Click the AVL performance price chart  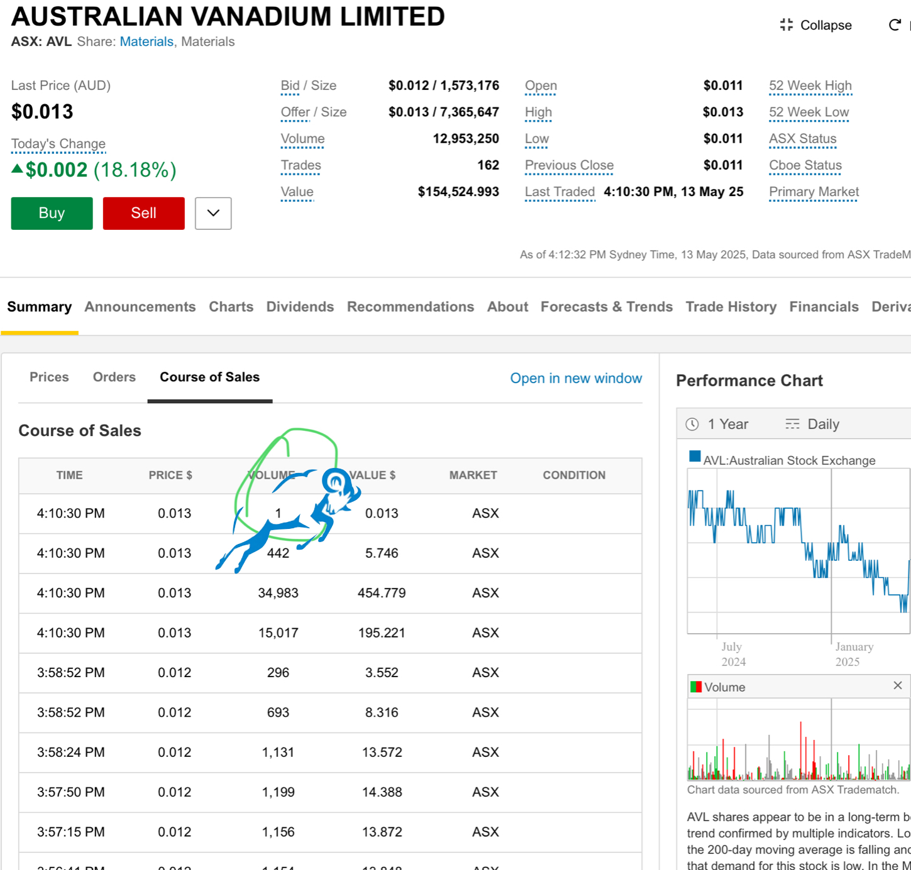(798, 551)
